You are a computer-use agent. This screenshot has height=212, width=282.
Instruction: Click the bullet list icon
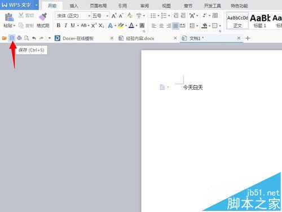pos(153,16)
